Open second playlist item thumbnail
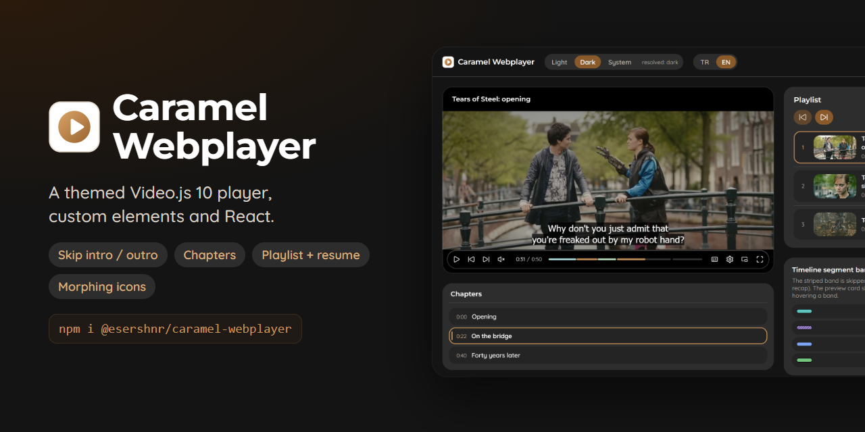Viewport: 865px width, 432px height. point(835,186)
